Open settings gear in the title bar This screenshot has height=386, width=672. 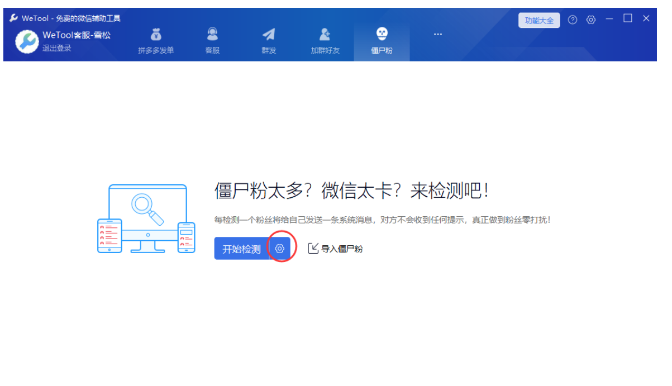click(591, 20)
